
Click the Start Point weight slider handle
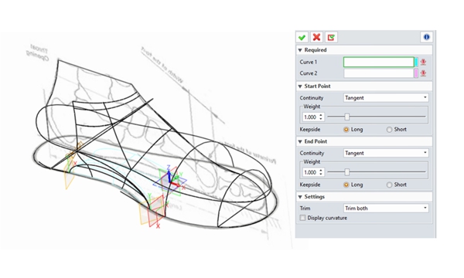pos(347,117)
